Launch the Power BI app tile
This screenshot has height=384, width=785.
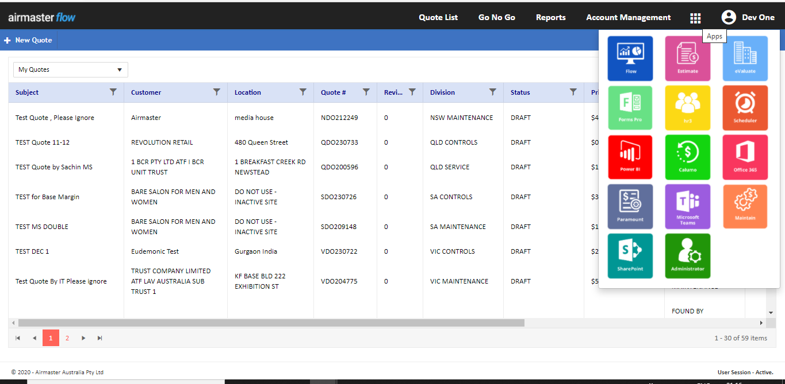pos(630,157)
